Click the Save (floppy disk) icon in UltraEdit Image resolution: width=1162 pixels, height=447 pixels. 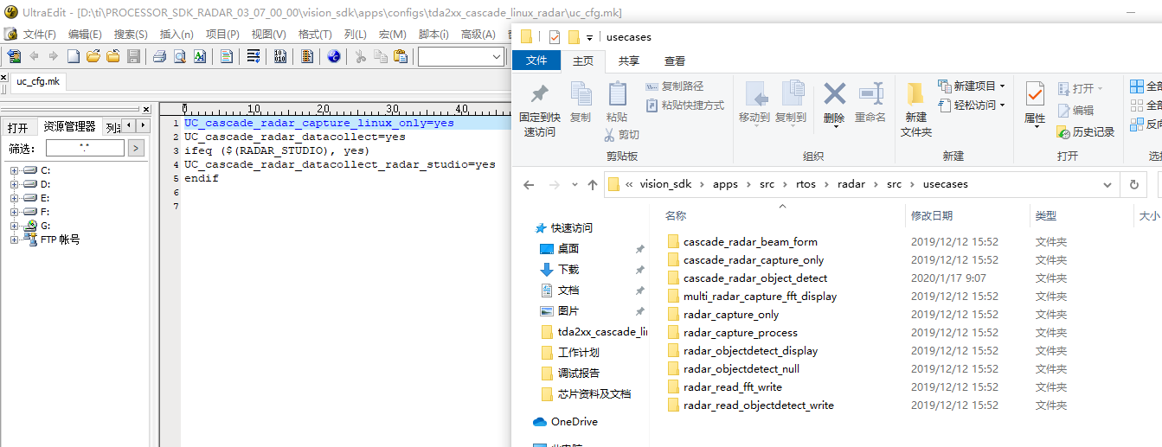(133, 56)
